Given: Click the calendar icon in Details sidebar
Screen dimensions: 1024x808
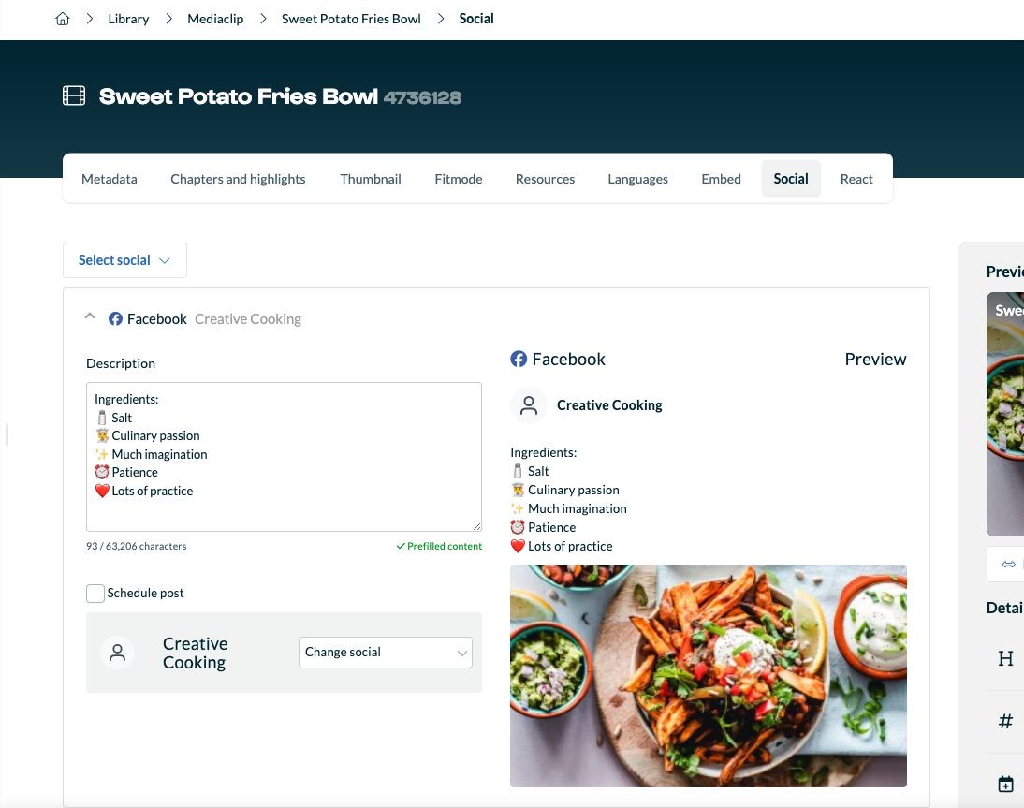Looking at the screenshot, I should 1005,784.
